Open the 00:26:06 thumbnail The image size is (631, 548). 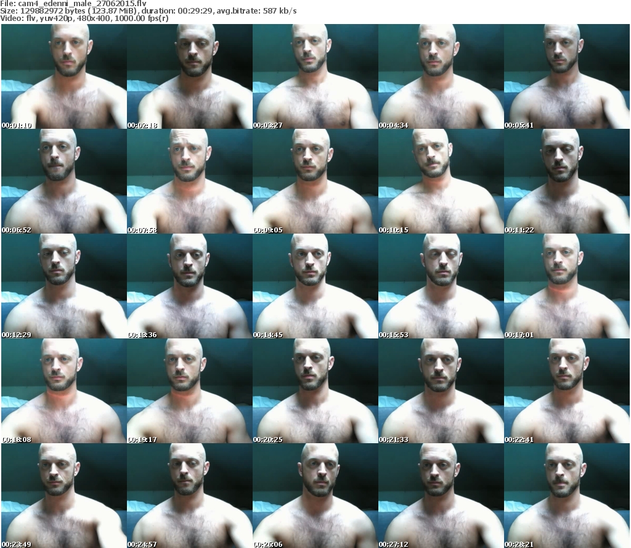[x=315, y=495]
